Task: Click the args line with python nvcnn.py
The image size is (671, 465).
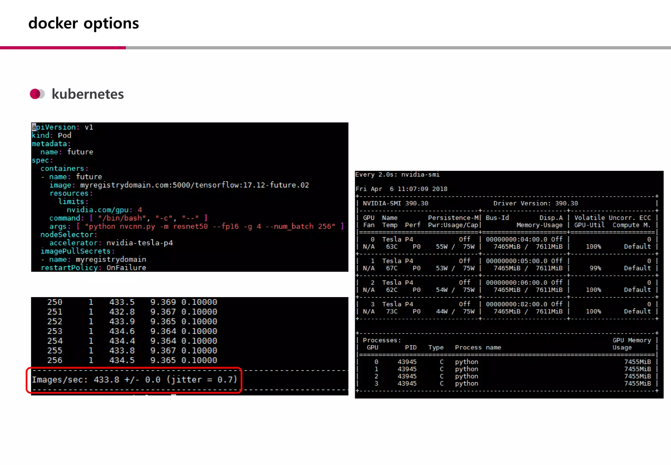Action: click(x=197, y=226)
